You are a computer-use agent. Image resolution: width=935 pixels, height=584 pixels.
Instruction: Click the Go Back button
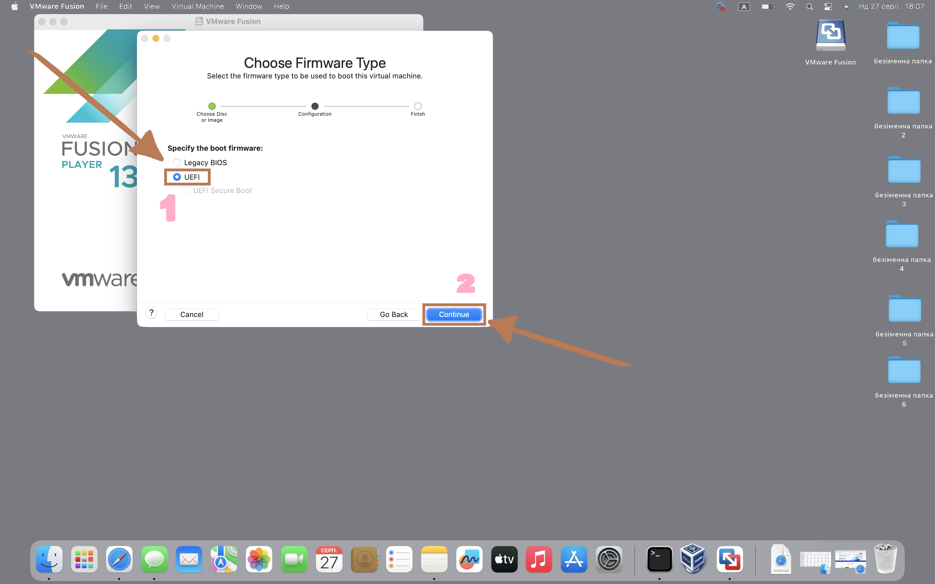(x=394, y=315)
